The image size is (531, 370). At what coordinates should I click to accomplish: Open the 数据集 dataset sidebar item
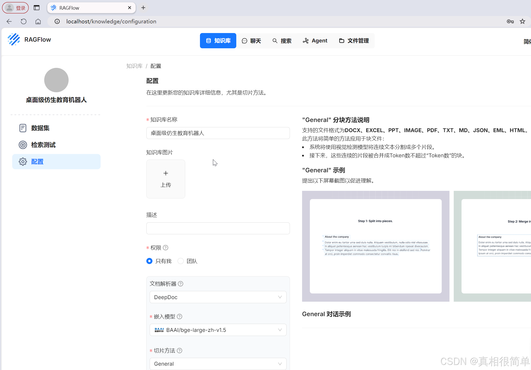click(40, 128)
